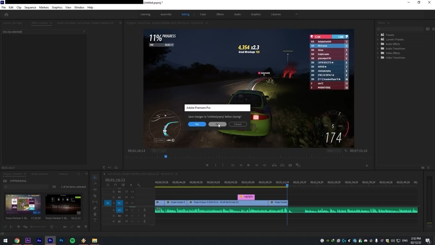Switch to the Color workspace

tap(203, 14)
